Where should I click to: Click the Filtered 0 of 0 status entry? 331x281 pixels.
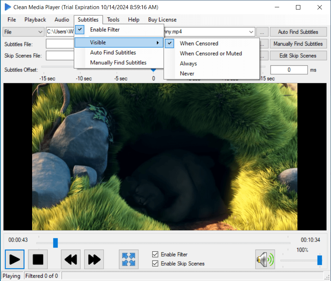click(x=42, y=276)
